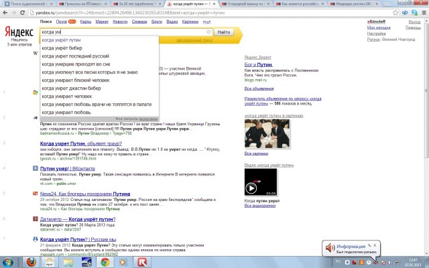Click the yellow Найти search button
The image size is (429, 268).
pos(225,31)
